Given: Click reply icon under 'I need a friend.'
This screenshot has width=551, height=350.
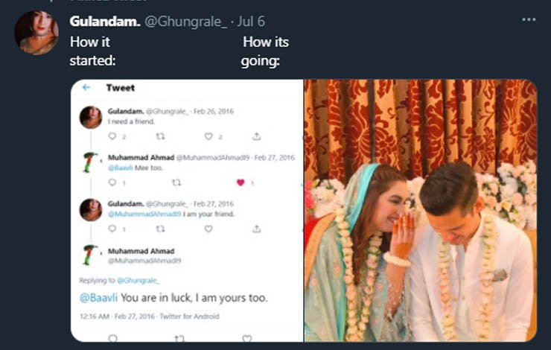Looking at the screenshot, I should (112, 136).
